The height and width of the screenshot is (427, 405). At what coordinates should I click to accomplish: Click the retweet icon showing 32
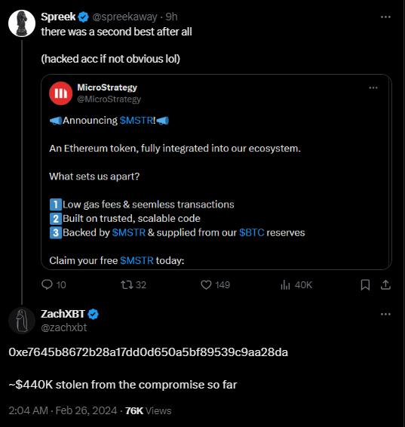click(127, 285)
